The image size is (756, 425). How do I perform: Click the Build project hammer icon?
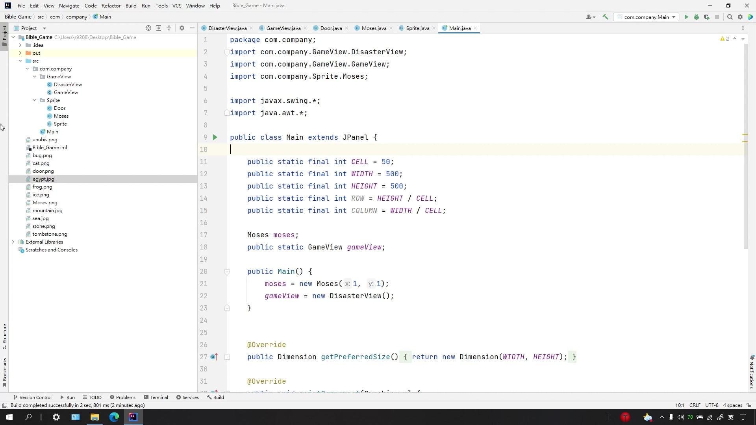(605, 17)
